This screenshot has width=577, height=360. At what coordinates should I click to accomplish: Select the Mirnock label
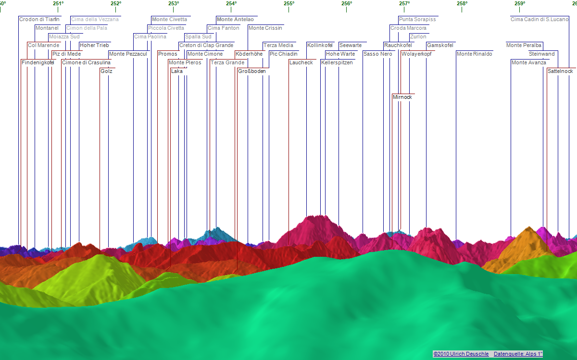(402, 97)
